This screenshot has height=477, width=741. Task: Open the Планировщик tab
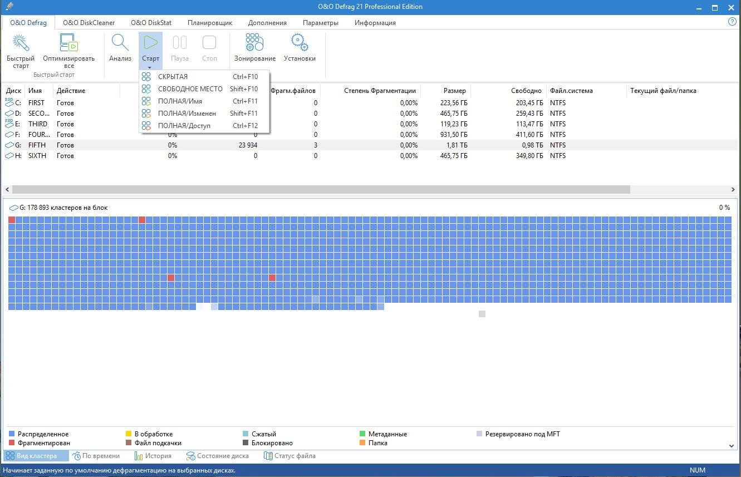210,23
